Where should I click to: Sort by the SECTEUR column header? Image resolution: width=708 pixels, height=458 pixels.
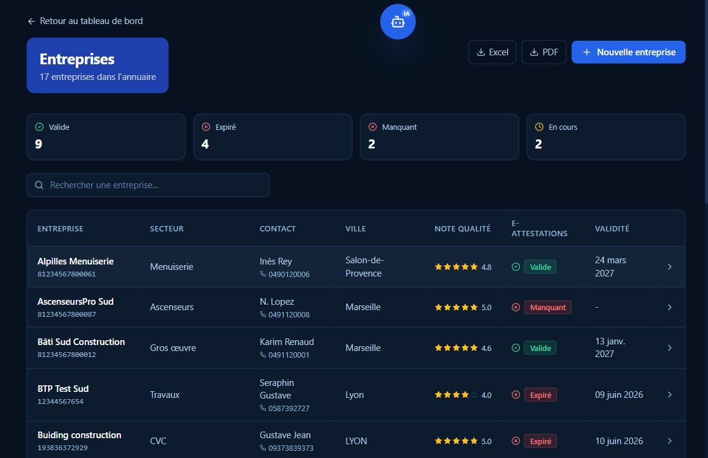coord(167,229)
